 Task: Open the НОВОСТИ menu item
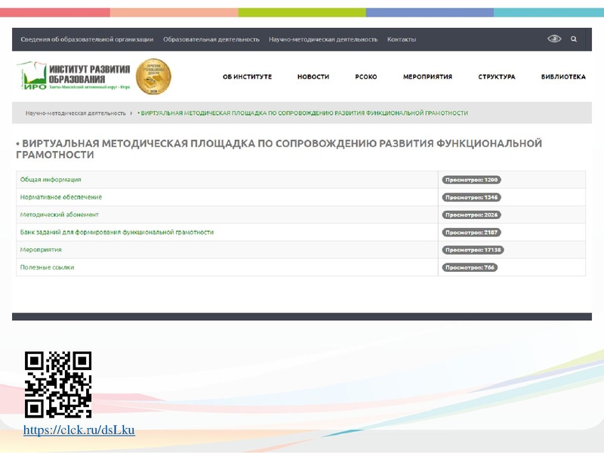pos(315,76)
